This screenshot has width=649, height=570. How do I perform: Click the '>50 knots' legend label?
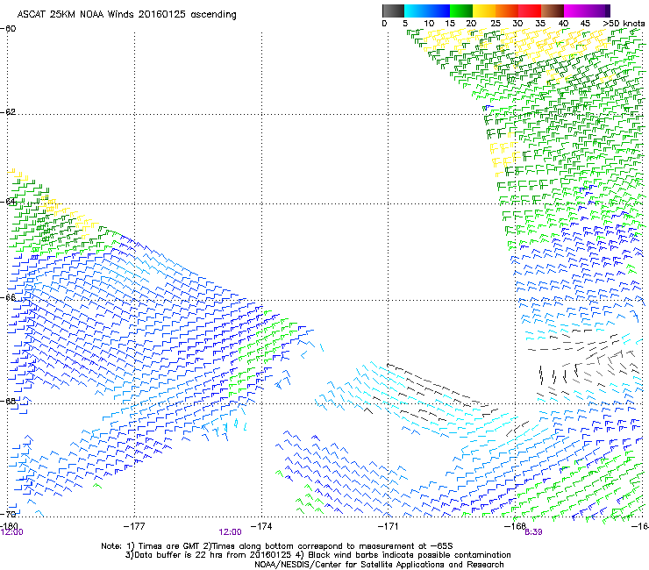(x=624, y=24)
